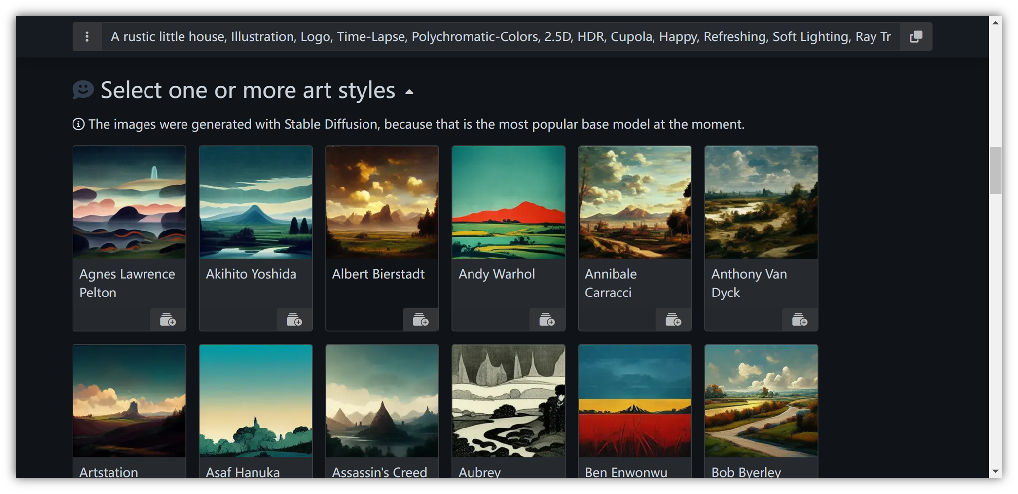Click add icon on Albert Bierstadt card
This screenshot has width=1018, height=494.
[x=420, y=320]
